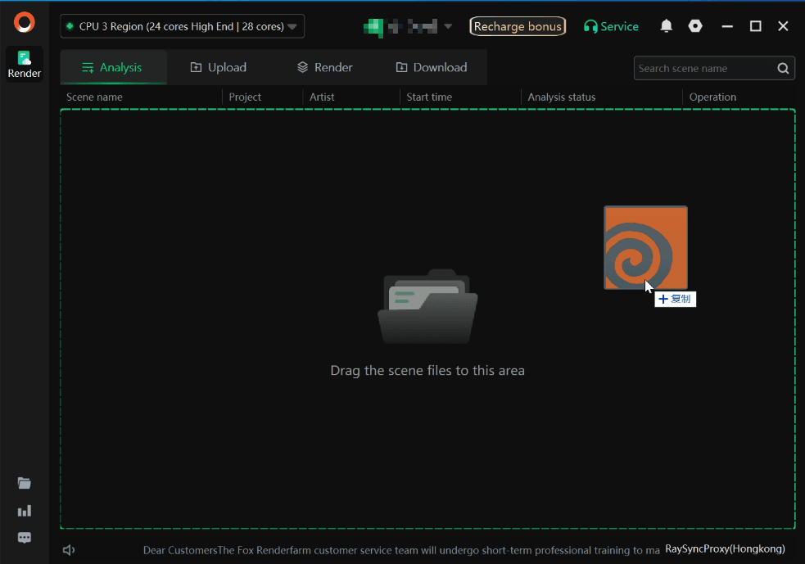Open the chat message sidebar icon
This screenshot has width=805, height=564.
25,538
